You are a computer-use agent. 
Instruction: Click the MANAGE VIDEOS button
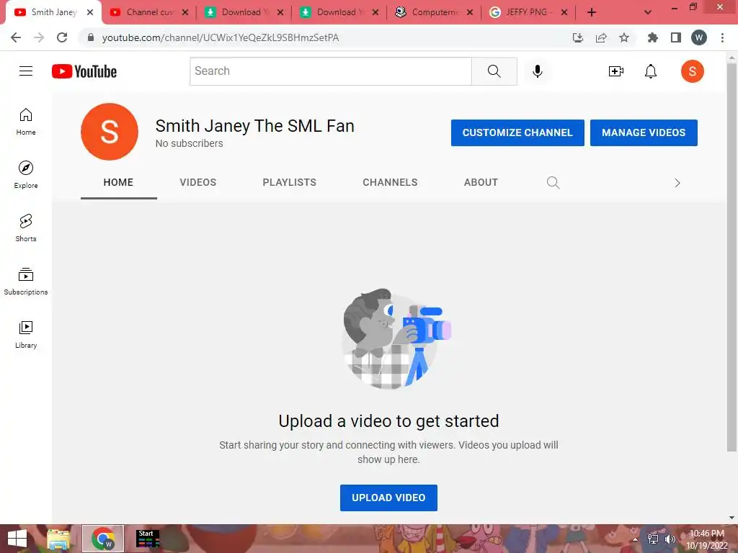pyautogui.click(x=644, y=132)
